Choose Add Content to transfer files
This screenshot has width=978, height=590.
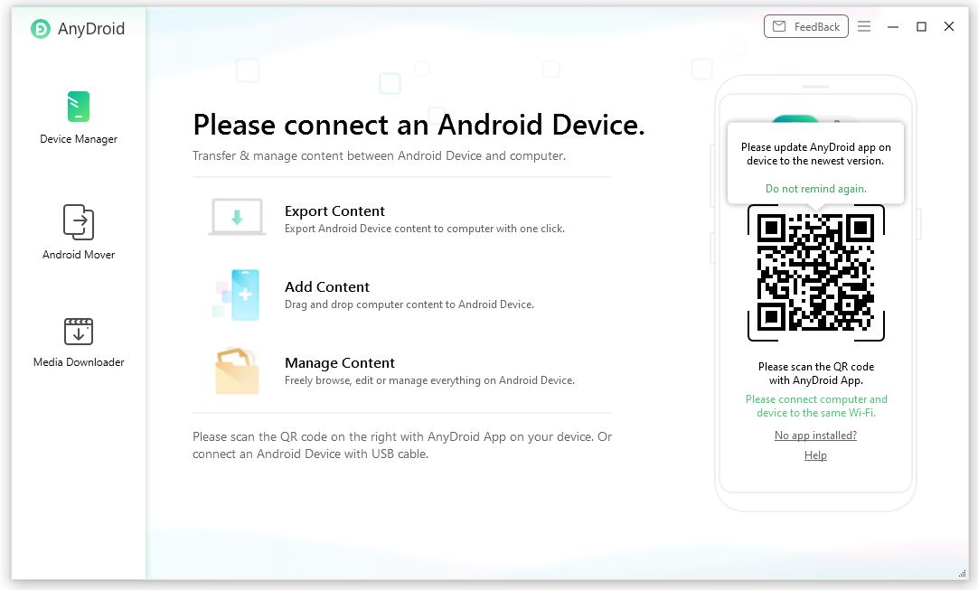[327, 286]
